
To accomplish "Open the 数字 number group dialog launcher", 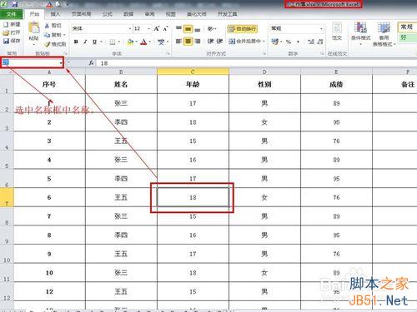I will pos(322,53).
